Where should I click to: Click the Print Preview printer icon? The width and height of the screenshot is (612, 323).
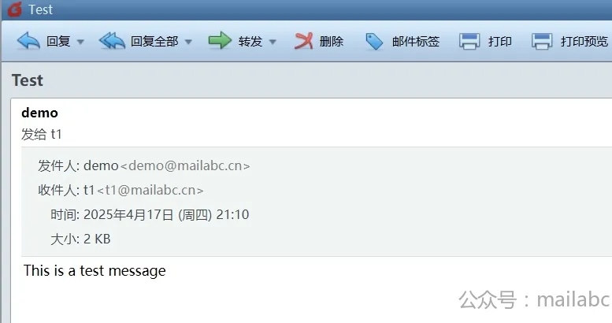[x=542, y=41]
